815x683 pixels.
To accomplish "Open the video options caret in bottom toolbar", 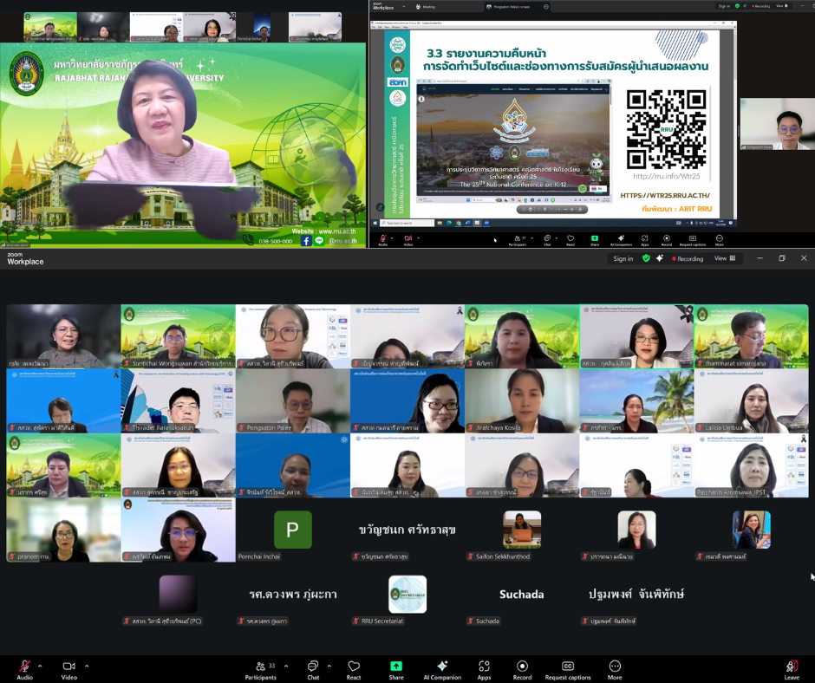I will [x=87, y=666].
